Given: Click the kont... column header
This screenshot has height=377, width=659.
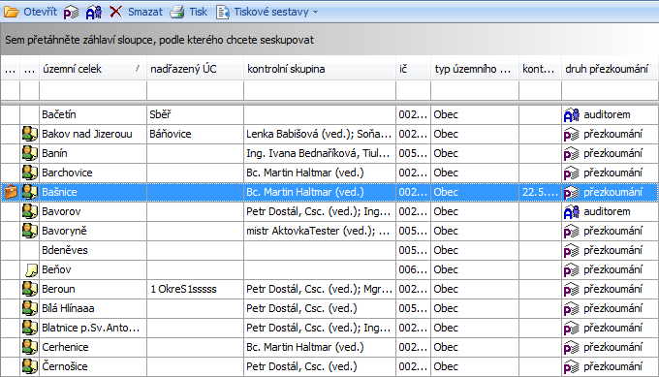Looking at the screenshot, I should click(x=540, y=69).
